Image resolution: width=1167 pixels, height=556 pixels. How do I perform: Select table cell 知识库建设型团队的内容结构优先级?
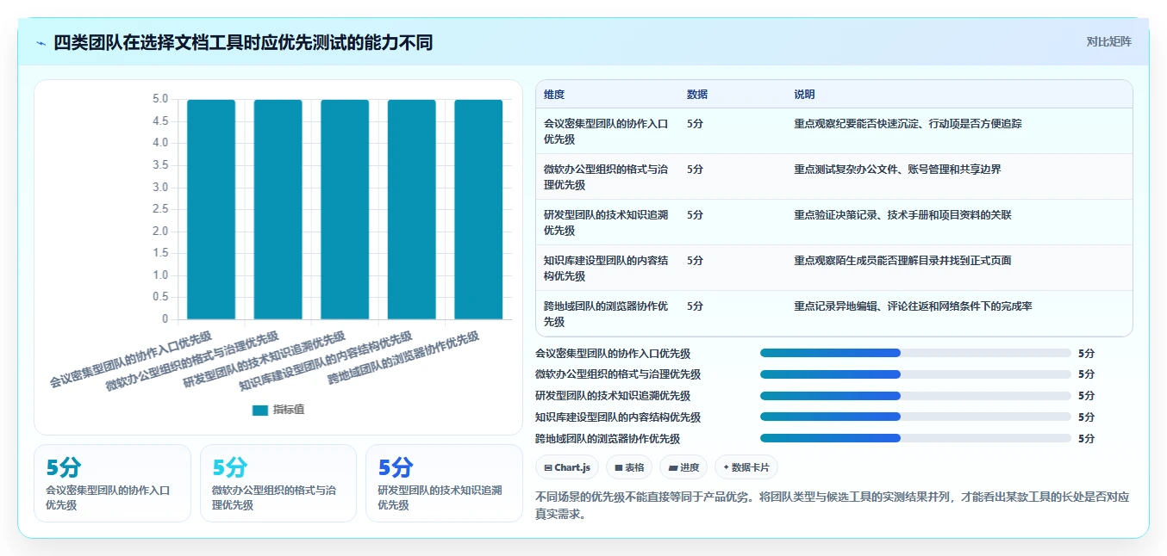tap(606, 268)
